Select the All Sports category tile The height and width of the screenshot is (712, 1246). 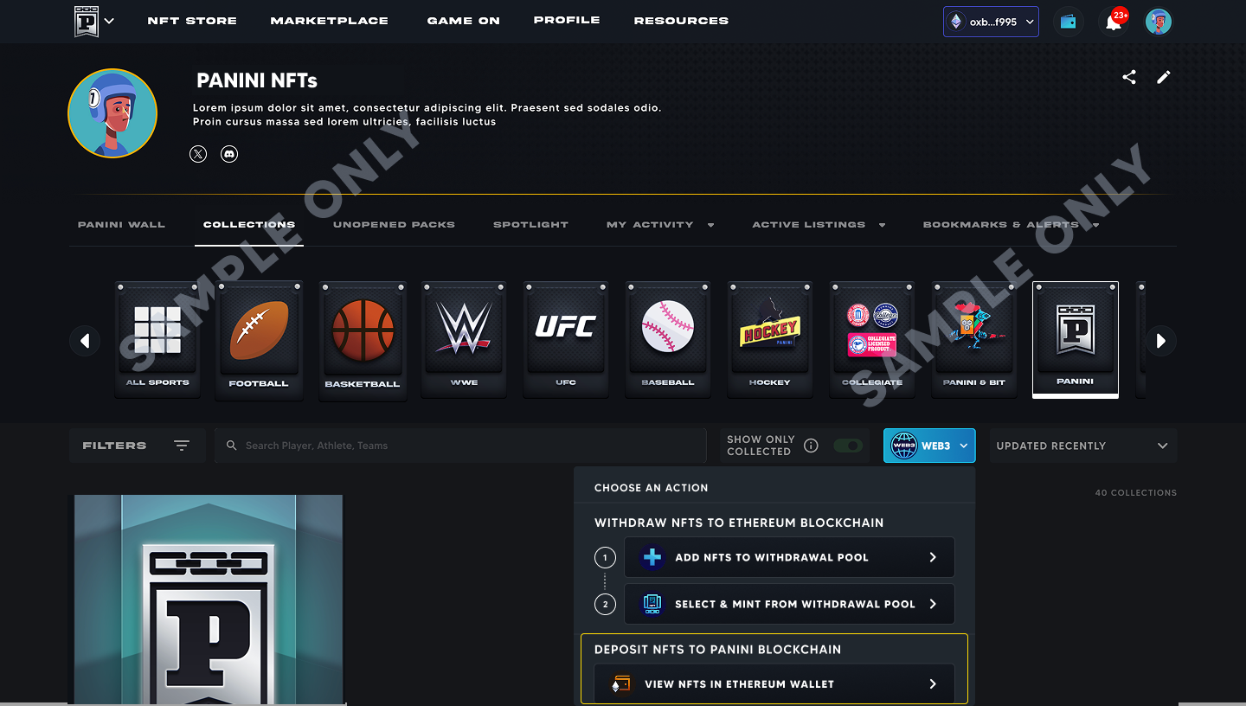157,339
